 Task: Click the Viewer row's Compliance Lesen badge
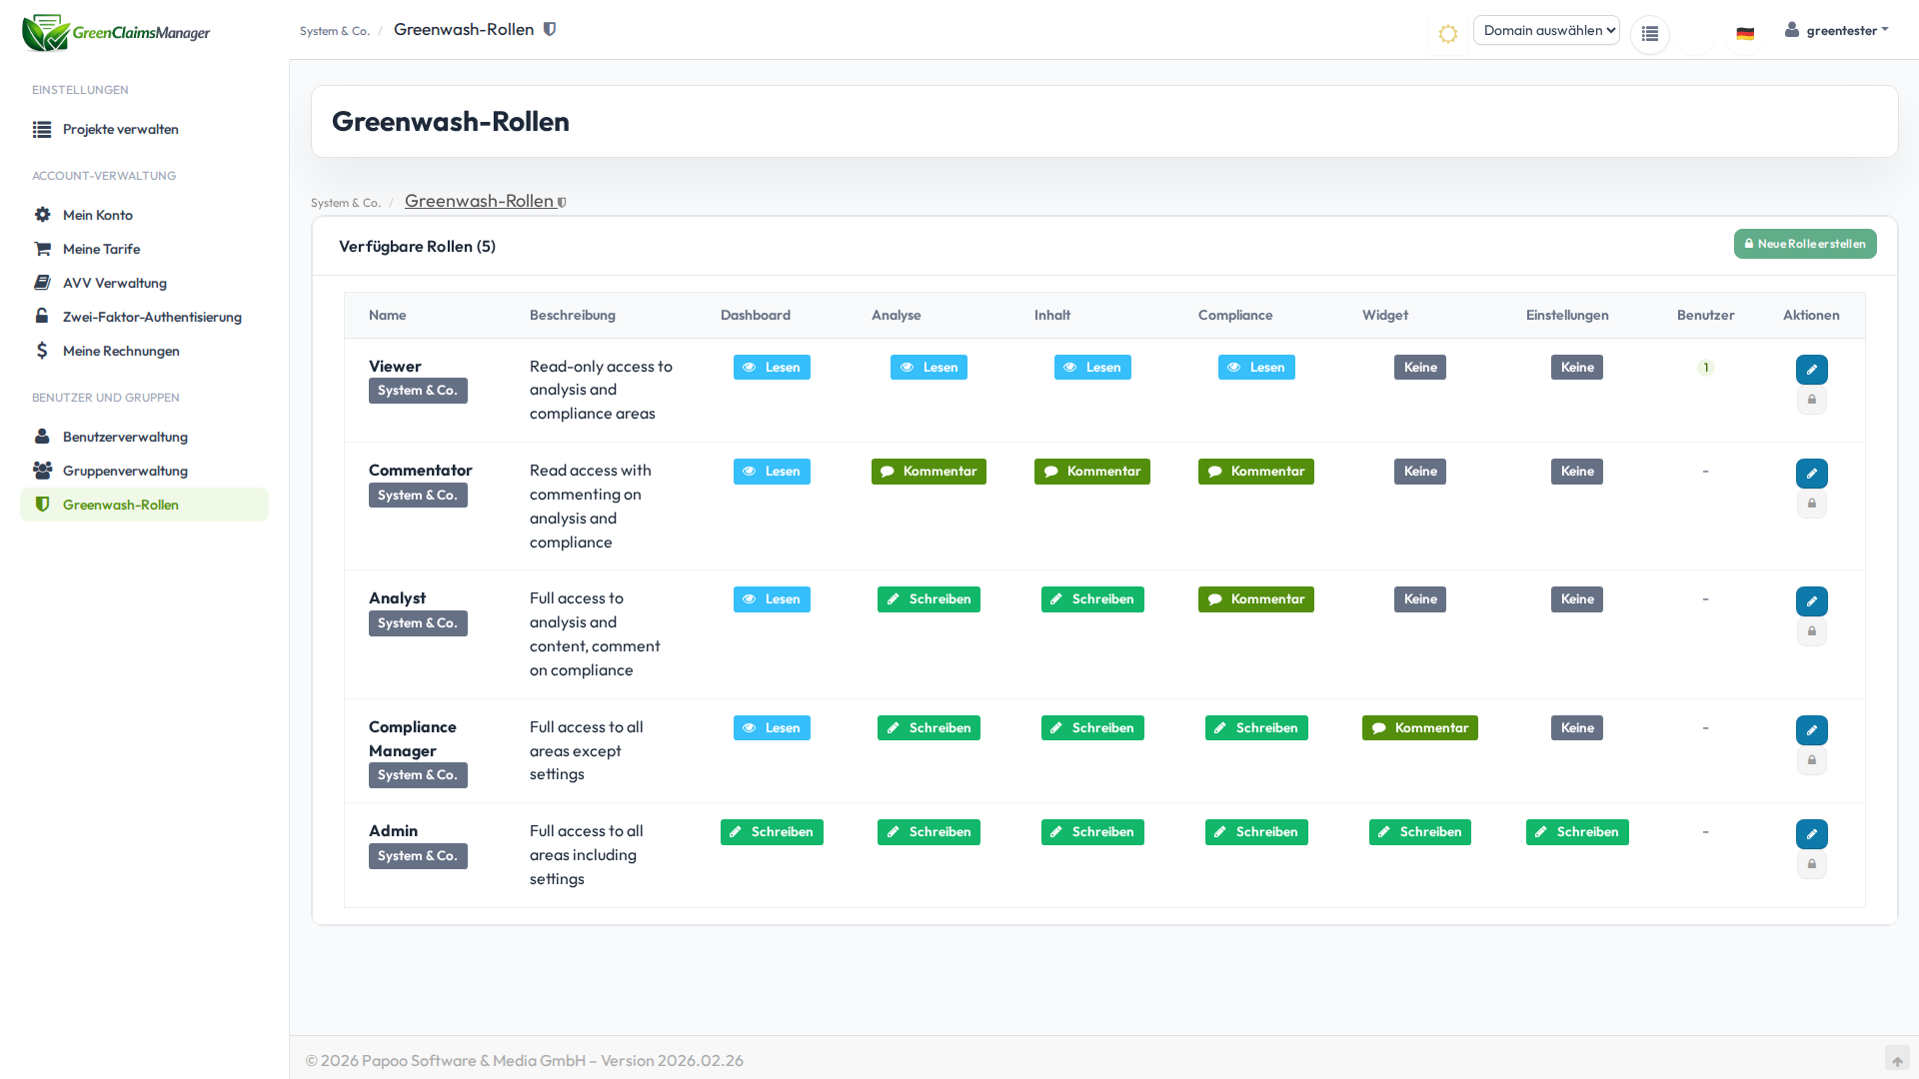[1256, 368]
